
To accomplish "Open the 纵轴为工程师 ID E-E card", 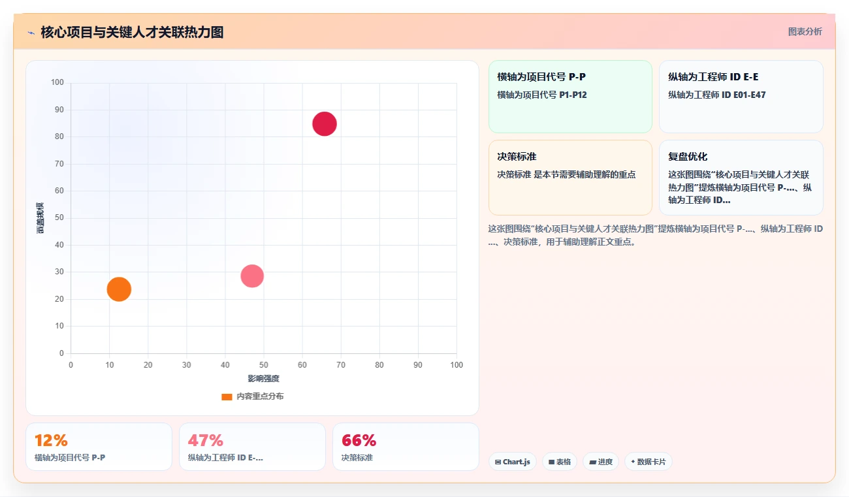I will tap(741, 97).
